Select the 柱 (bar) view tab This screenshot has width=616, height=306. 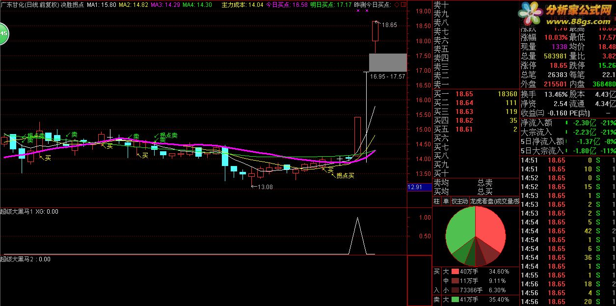coord(436,201)
